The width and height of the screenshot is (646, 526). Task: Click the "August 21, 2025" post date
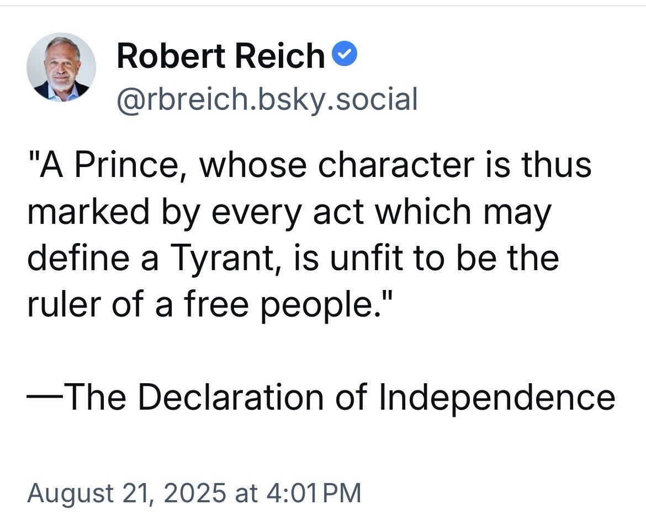[x=125, y=492]
